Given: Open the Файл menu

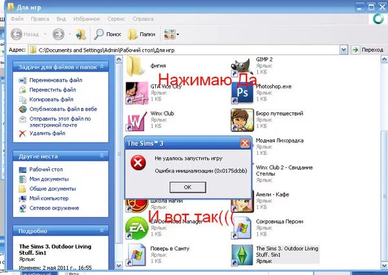Looking at the screenshot, I should [x=17, y=19].
